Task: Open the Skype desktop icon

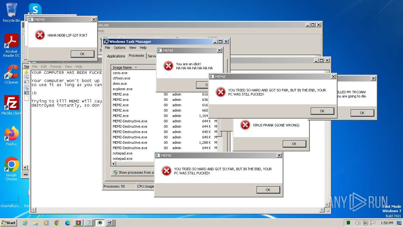Action: click(35, 9)
